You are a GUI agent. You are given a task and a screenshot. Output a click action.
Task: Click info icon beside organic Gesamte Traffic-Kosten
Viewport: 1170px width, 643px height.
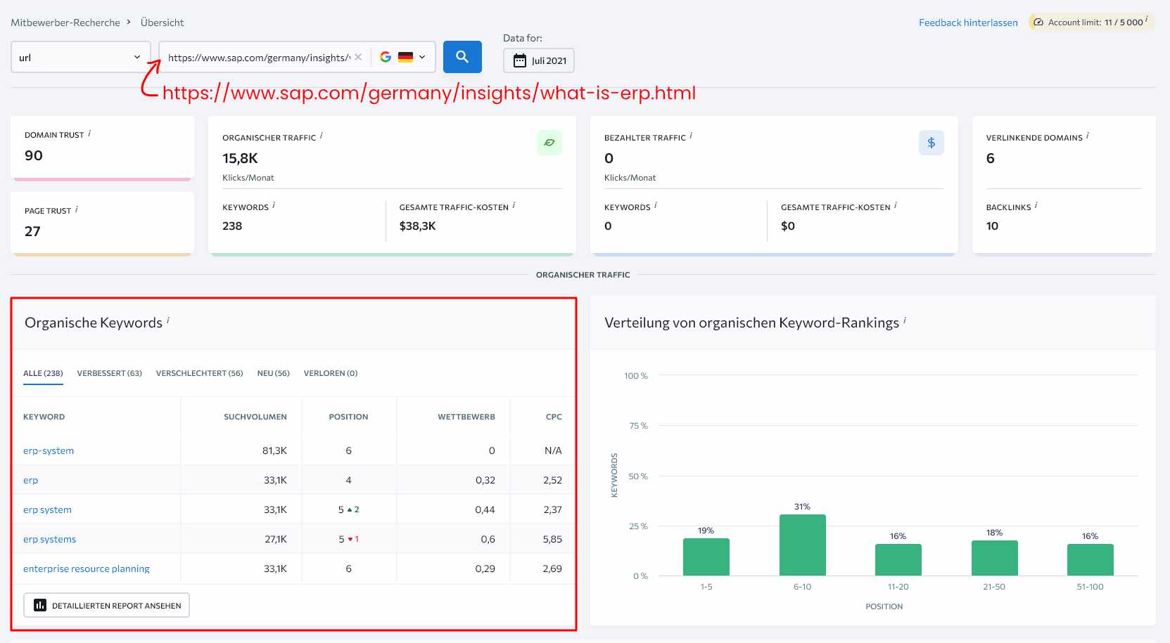pyautogui.click(x=514, y=205)
